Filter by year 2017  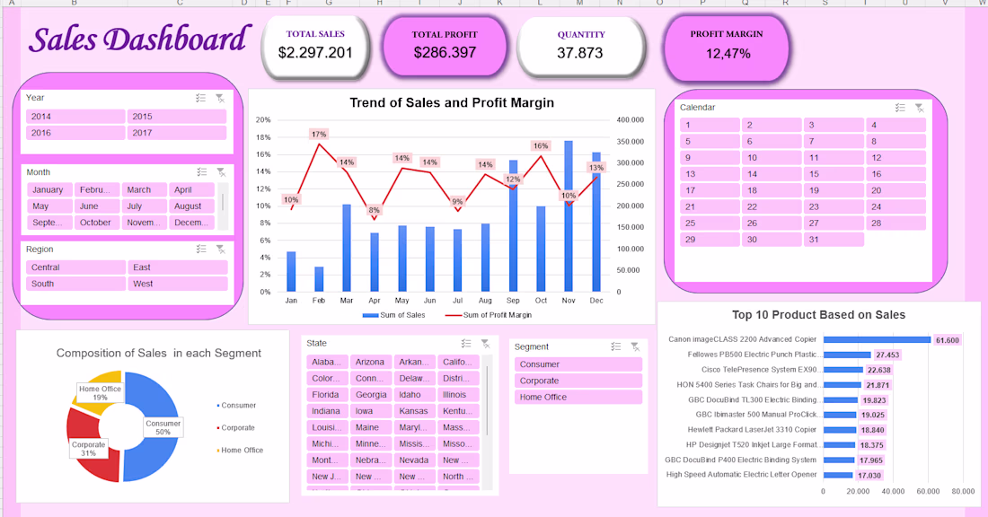coord(176,133)
